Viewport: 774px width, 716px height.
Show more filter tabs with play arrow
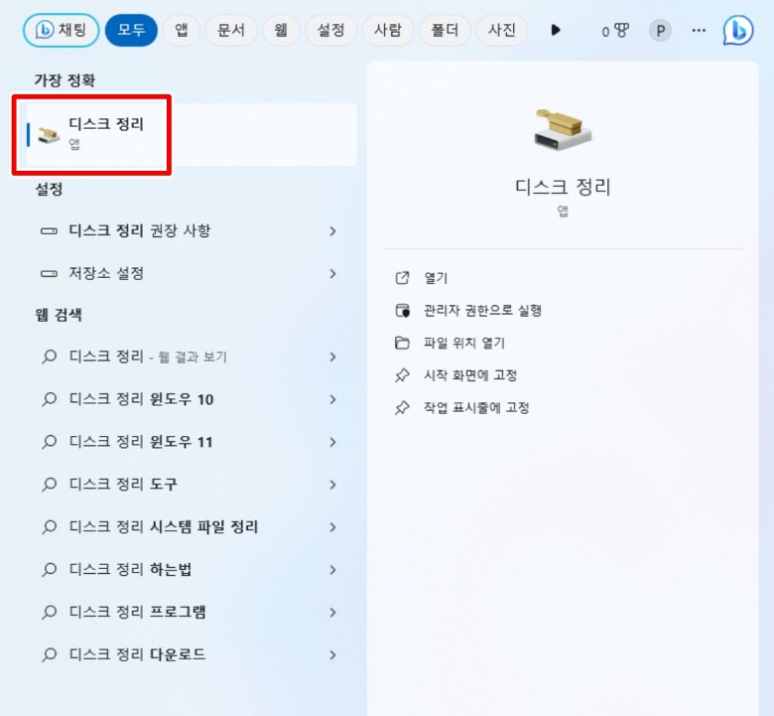[x=556, y=30]
